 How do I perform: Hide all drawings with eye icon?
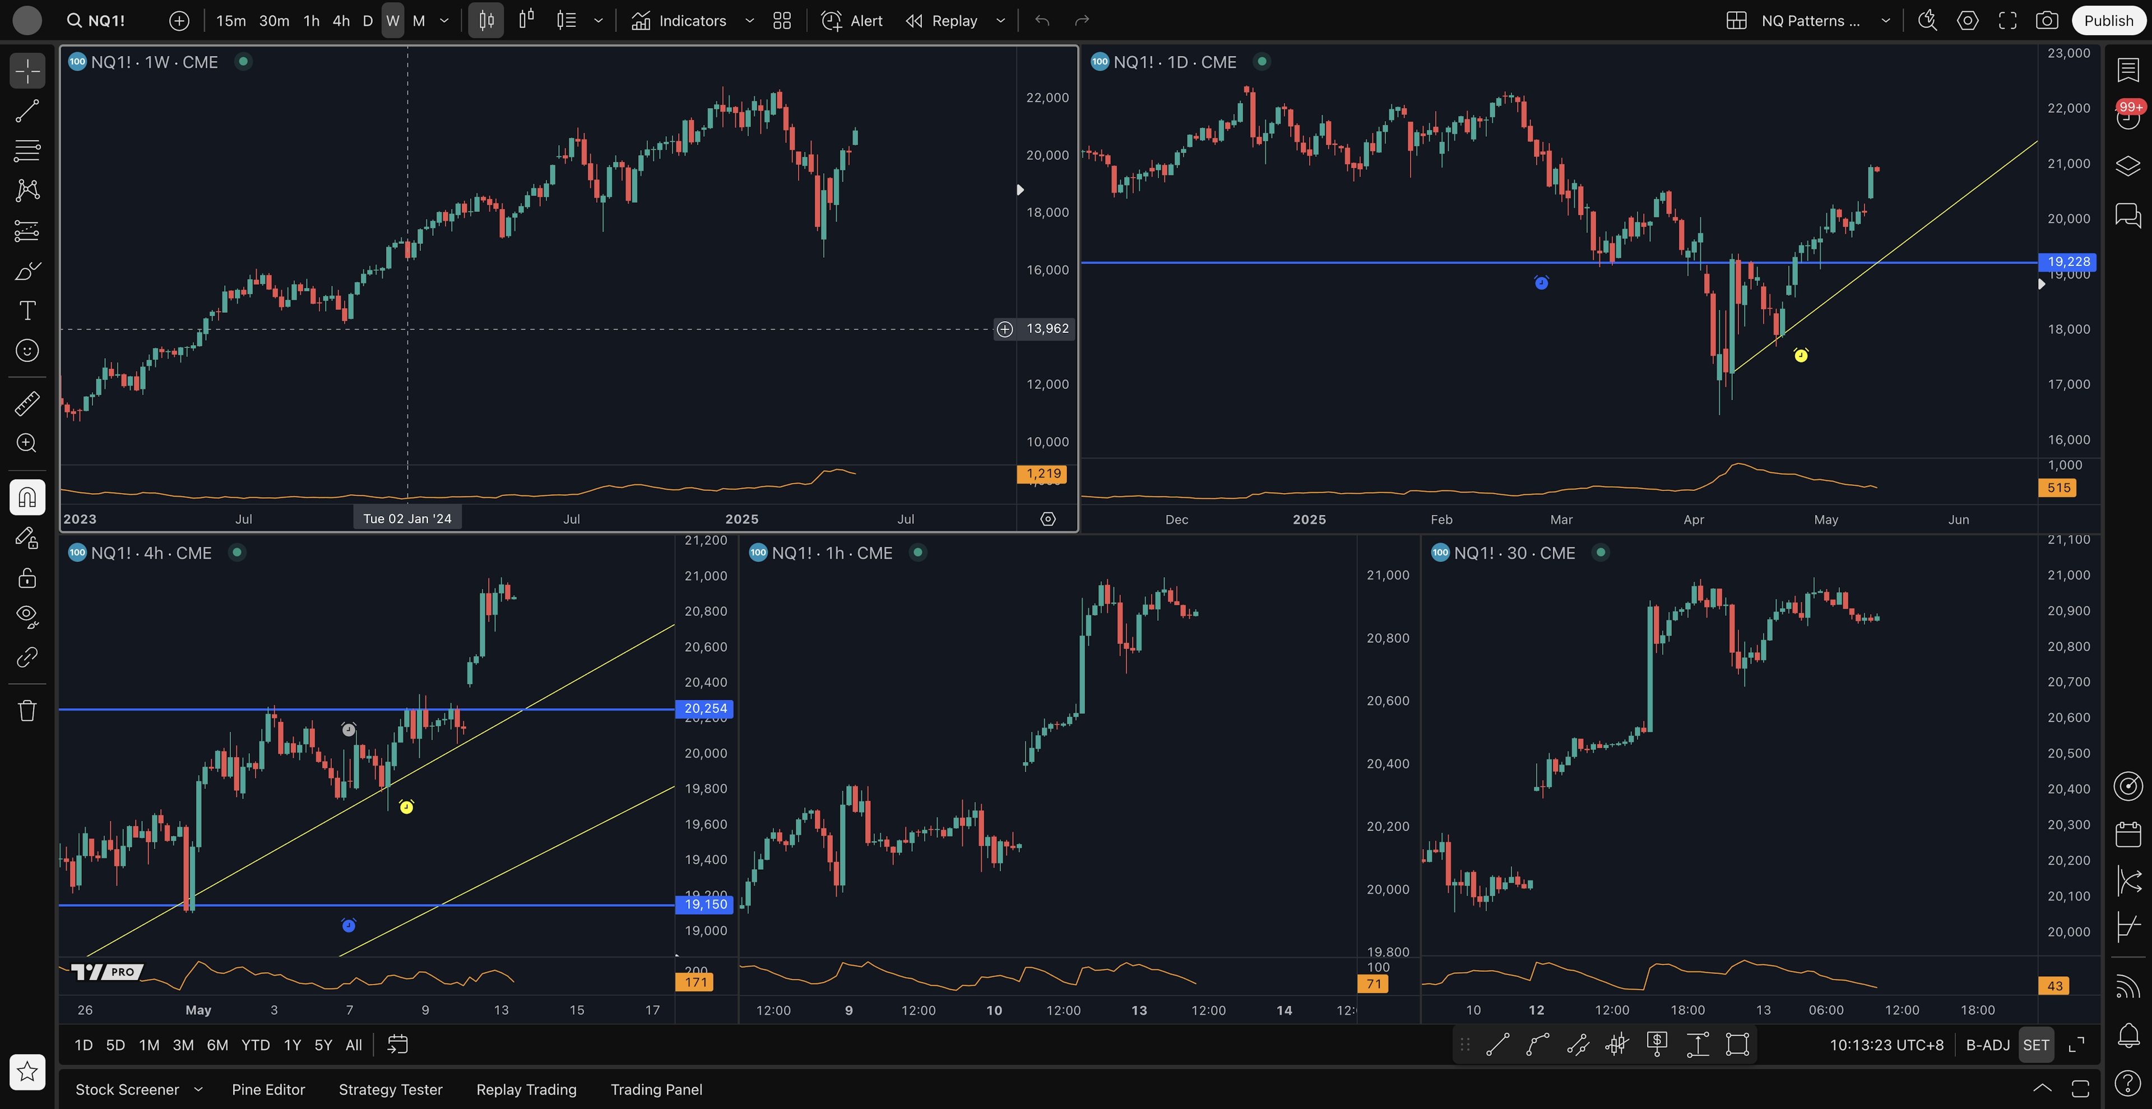click(x=27, y=616)
